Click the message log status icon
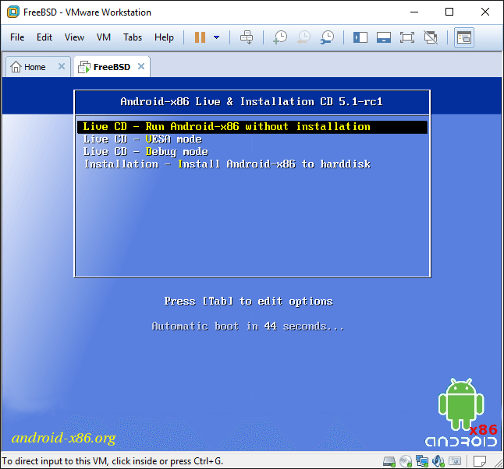 (x=480, y=461)
